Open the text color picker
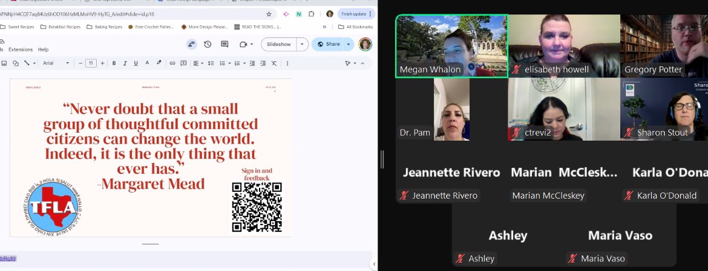 147,63
